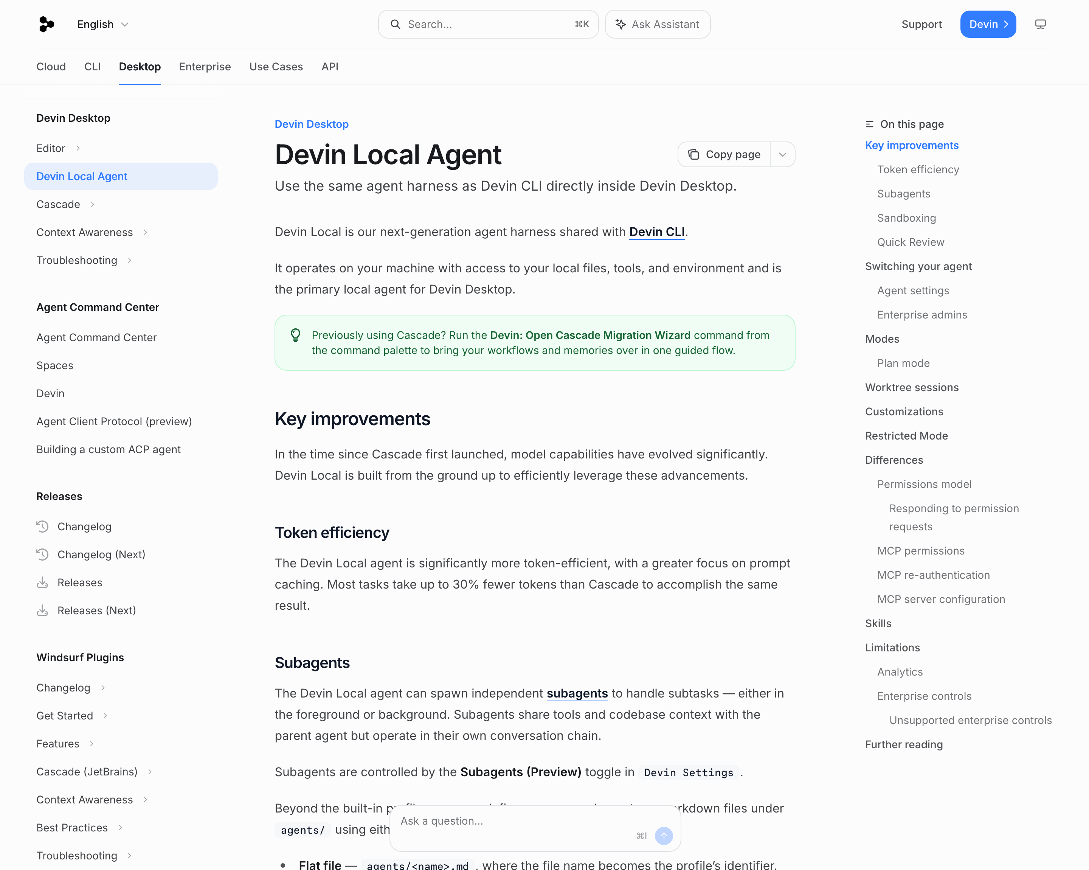Image resolution: width=1089 pixels, height=870 pixels.
Task: Open the Enterprise tab
Action: [205, 67]
